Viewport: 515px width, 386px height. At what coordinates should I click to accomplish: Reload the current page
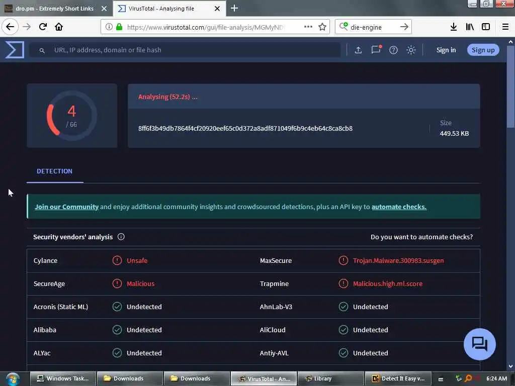point(43,27)
